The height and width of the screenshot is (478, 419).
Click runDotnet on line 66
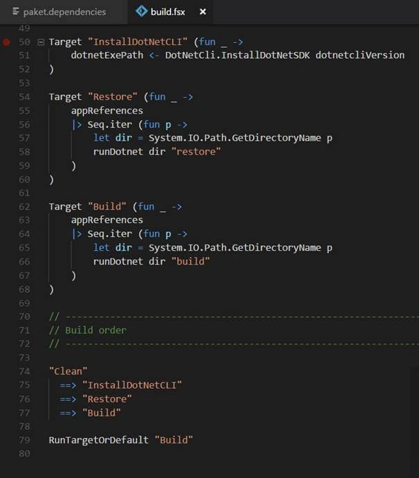point(118,261)
